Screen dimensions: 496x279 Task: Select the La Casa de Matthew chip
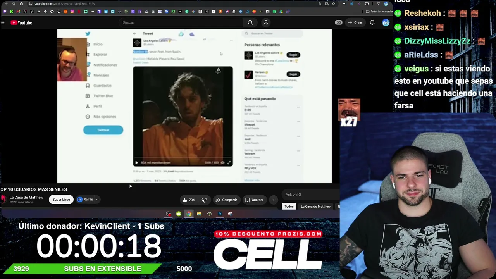[x=315, y=207]
